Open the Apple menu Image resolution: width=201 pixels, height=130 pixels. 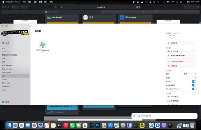point(3,2)
